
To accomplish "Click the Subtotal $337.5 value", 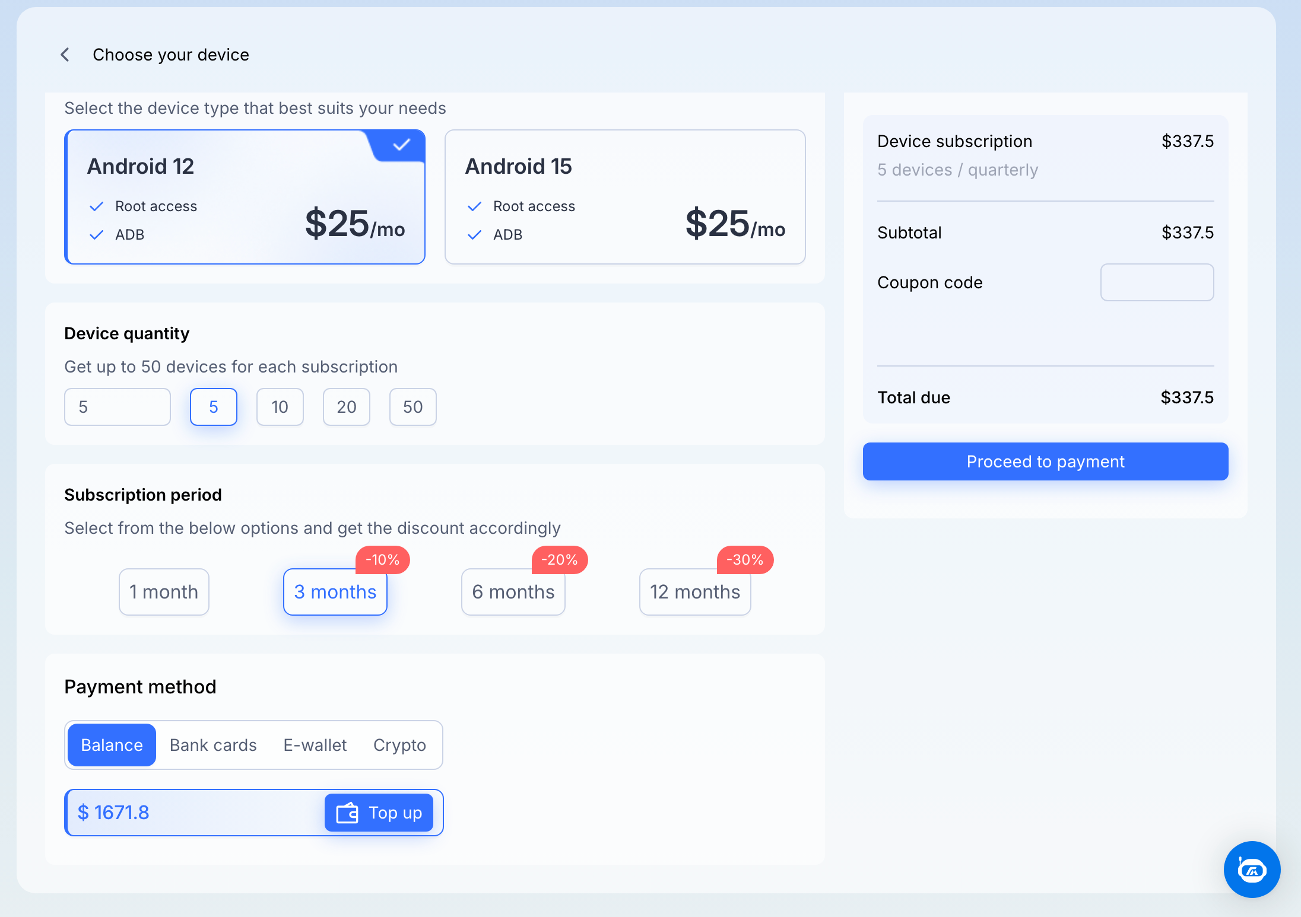I will [x=1188, y=233].
